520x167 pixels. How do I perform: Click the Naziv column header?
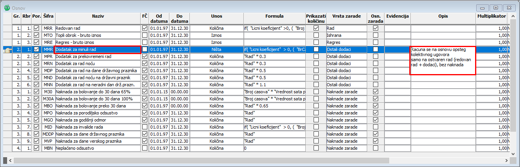pos(98,19)
